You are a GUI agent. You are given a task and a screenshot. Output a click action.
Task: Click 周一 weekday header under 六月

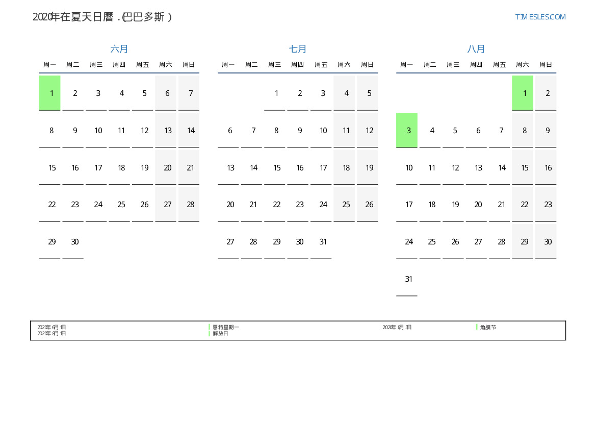50,65
